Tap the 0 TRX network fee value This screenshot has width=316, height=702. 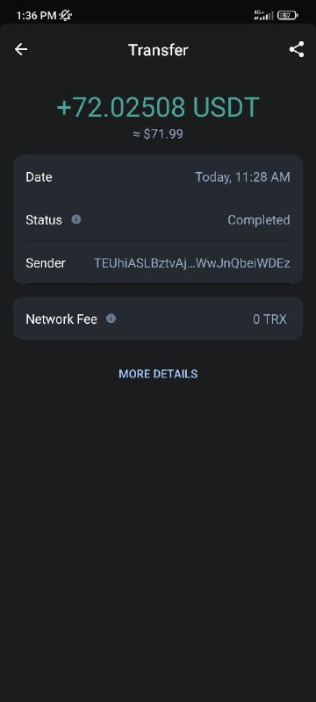point(269,319)
